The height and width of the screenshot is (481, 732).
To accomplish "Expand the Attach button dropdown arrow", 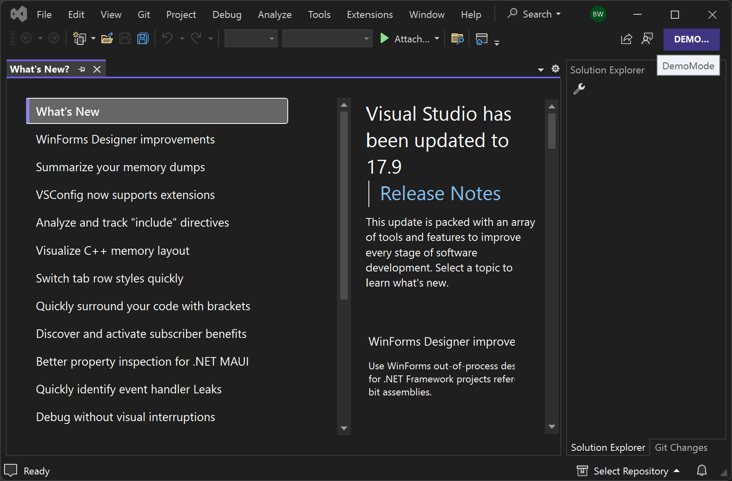I will click(437, 39).
